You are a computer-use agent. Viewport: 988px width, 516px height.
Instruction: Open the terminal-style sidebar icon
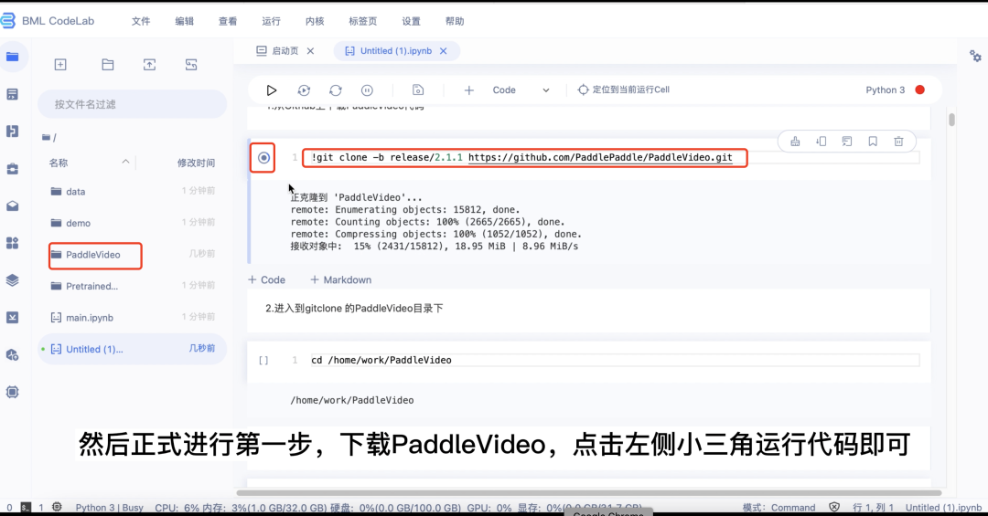[12, 317]
